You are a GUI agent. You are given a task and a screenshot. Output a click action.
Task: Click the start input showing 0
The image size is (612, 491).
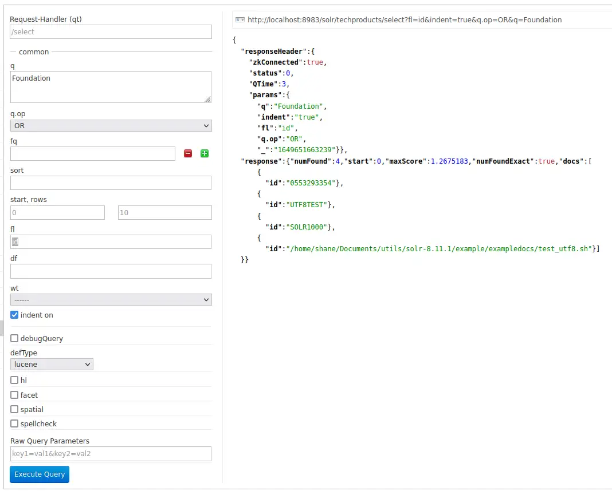pos(57,212)
